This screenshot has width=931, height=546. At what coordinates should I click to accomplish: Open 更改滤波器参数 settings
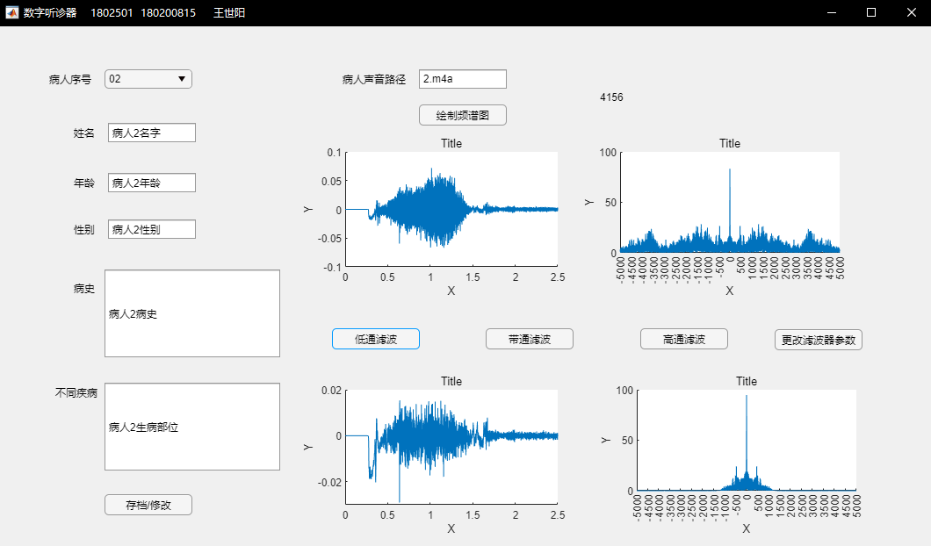[x=819, y=340]
